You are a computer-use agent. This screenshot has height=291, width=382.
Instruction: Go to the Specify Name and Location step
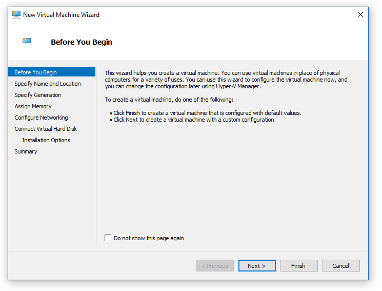[x=48, y=84]
